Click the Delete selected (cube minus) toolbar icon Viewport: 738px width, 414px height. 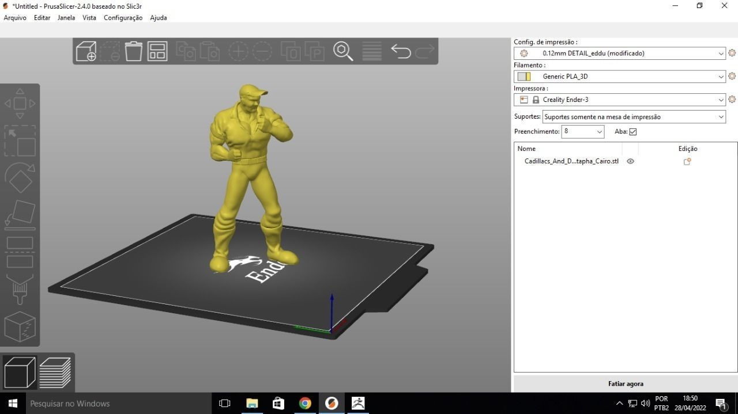tap(110, 51)
